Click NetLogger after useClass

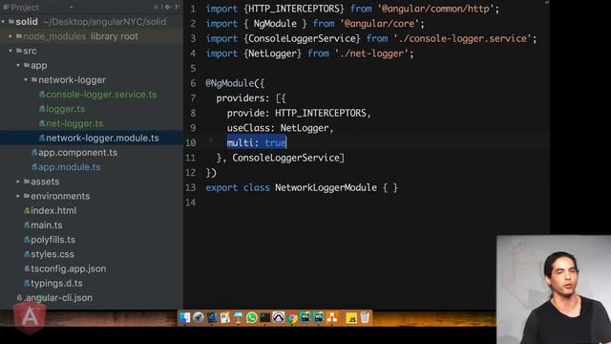[305, 128]
